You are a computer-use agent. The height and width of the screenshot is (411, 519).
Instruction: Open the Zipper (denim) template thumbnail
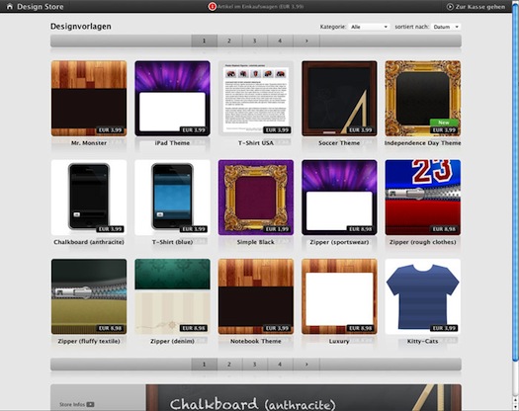point(172,296)
